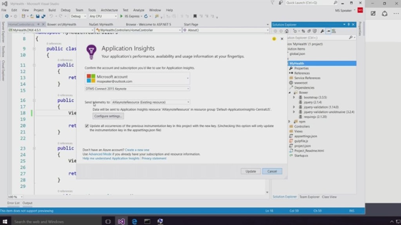Click the yellow smiley feedback icon
Viewport: 401px width, 225px height.
(x=274, y=39)
